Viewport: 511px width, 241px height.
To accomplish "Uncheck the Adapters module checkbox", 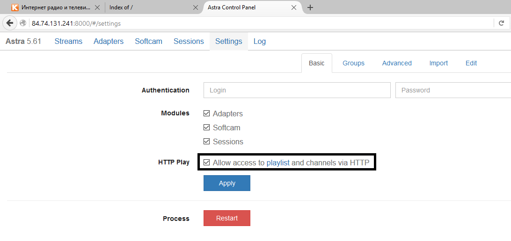I will (x=206, y=113).
